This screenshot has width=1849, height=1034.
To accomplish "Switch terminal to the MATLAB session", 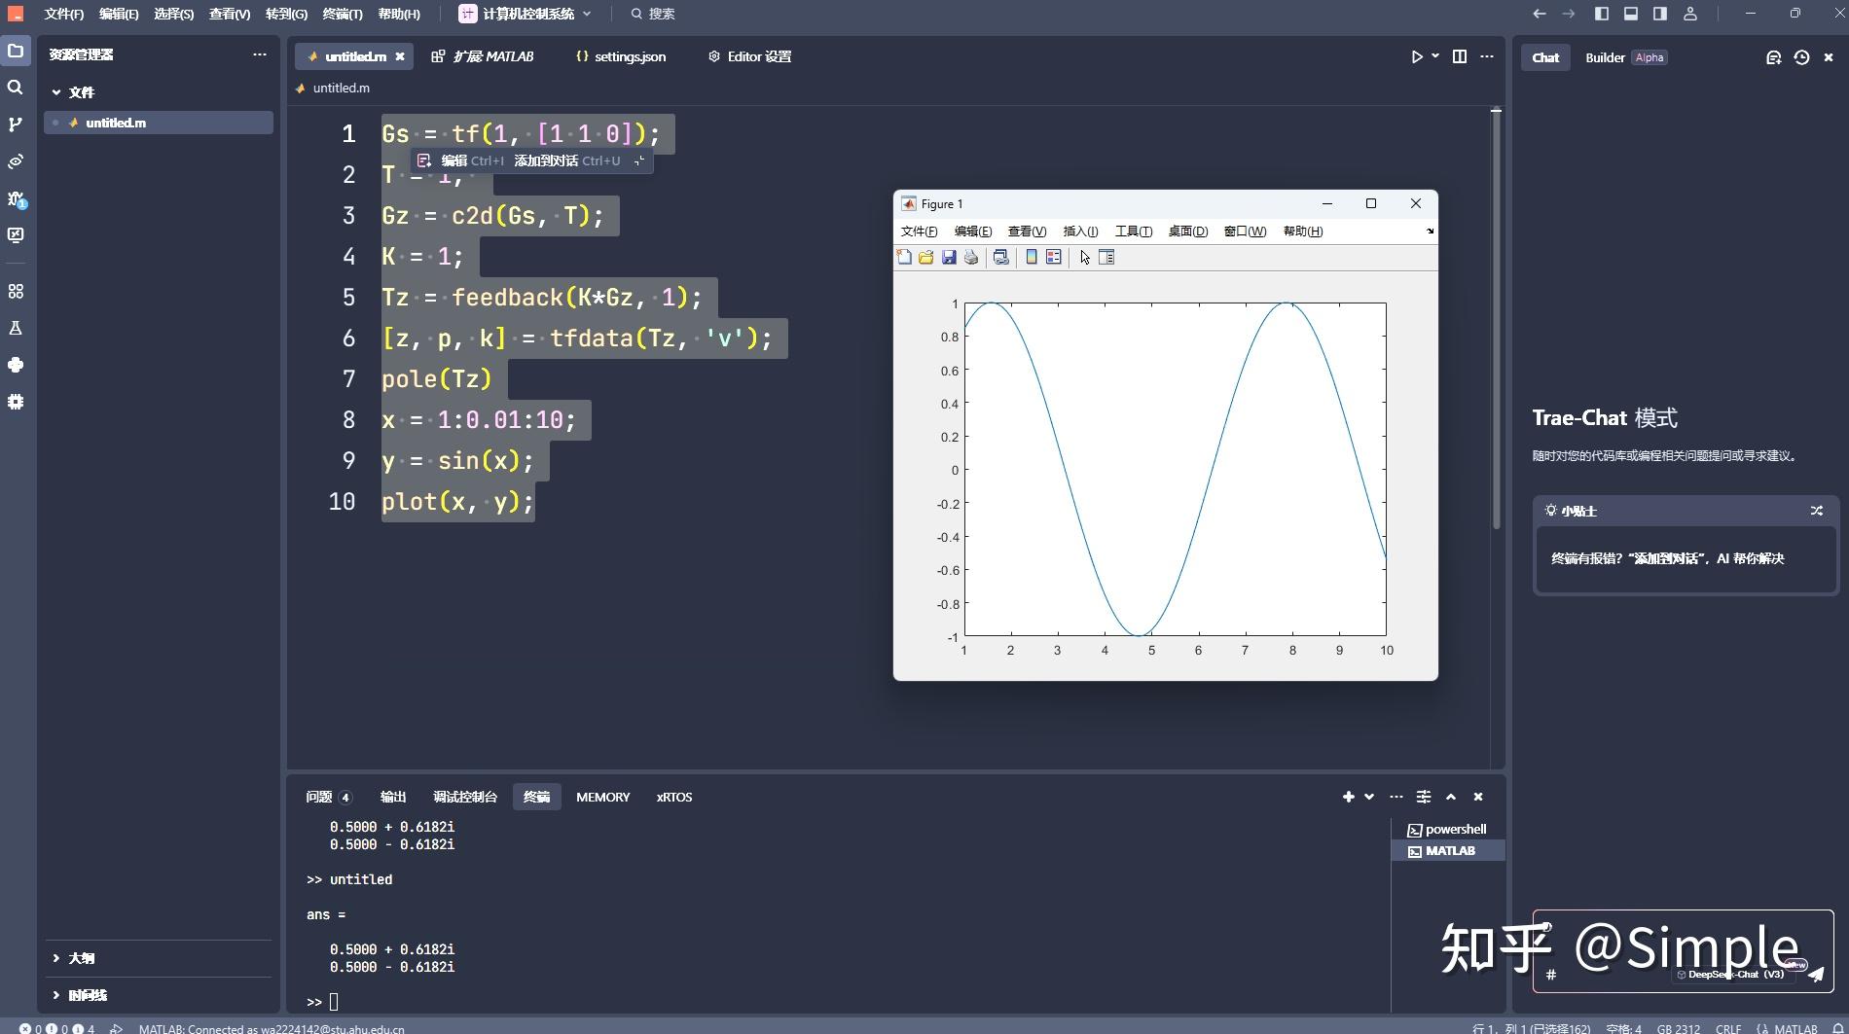I will tap(1451, 850).
